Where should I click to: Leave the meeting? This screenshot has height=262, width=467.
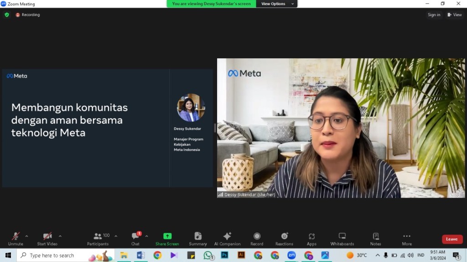click(x=451, y=239)
